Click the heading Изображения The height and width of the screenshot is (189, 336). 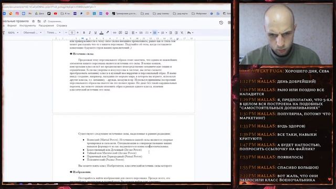pyautogui.click(x=82, y=172)
